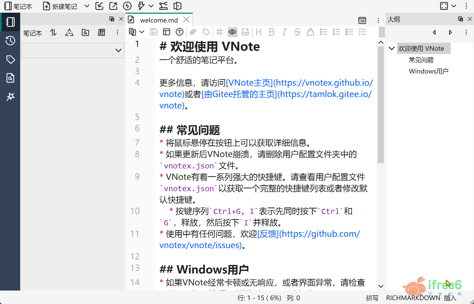This screenshot has height=304, width=474.
Task: Open the notebook selector combo box
Action: coord(73,50)
